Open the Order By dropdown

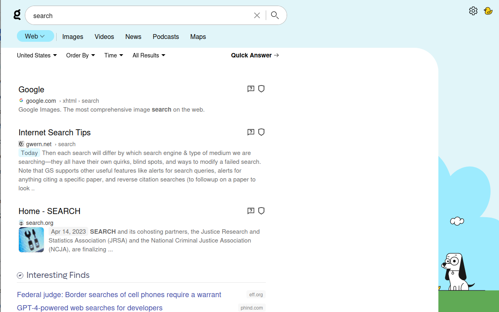[x=80, y=55]
